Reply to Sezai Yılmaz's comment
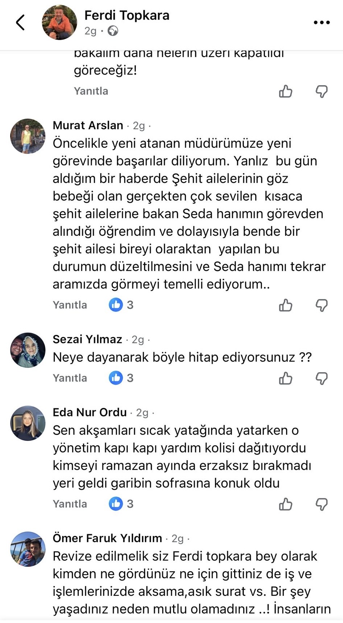 (x=70, y=378)
